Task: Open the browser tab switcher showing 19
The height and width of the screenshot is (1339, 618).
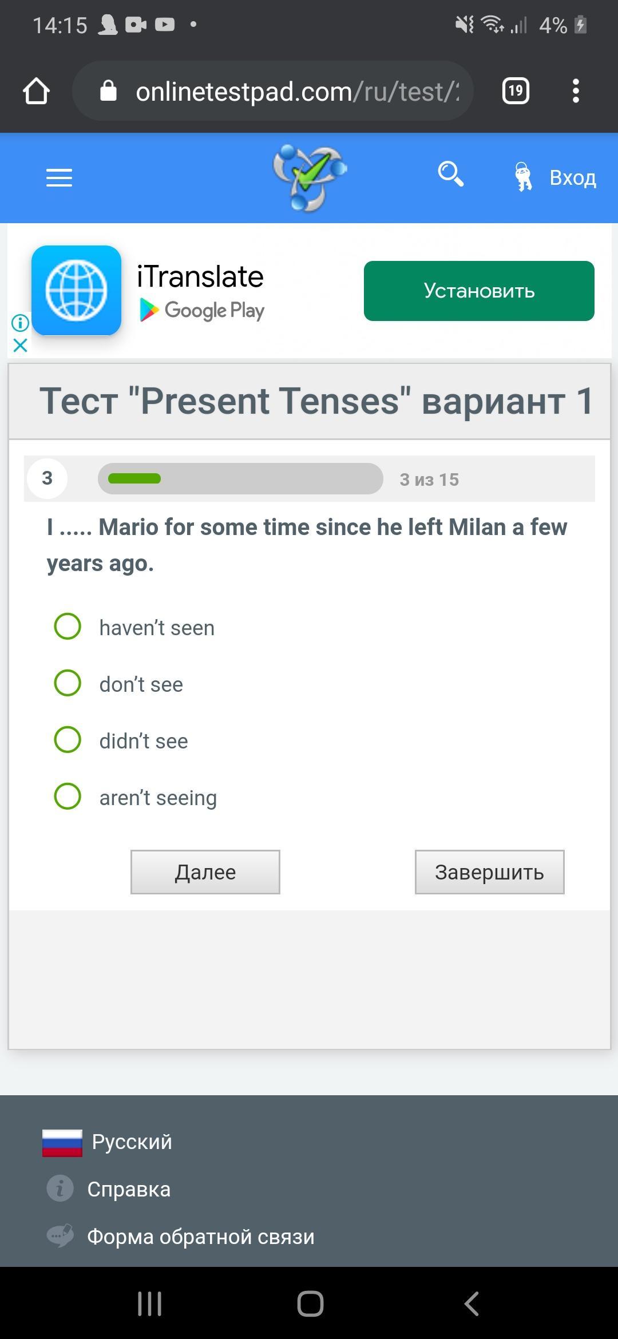Action: click(515, 91)
